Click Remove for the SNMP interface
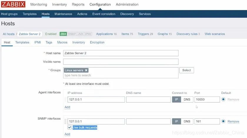Screen dimensions: 247x138 [233, 121]
